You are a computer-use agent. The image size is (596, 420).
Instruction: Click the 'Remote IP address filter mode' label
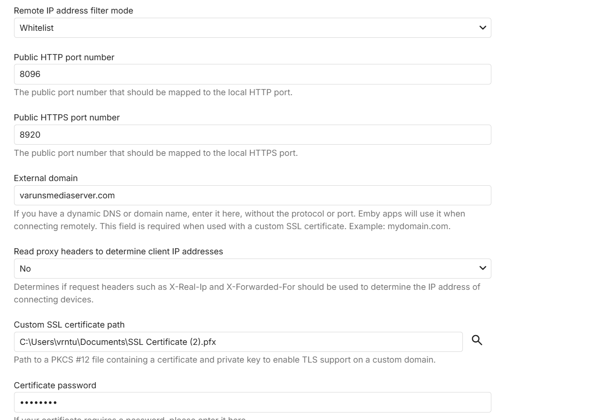[x=73, y=11]
